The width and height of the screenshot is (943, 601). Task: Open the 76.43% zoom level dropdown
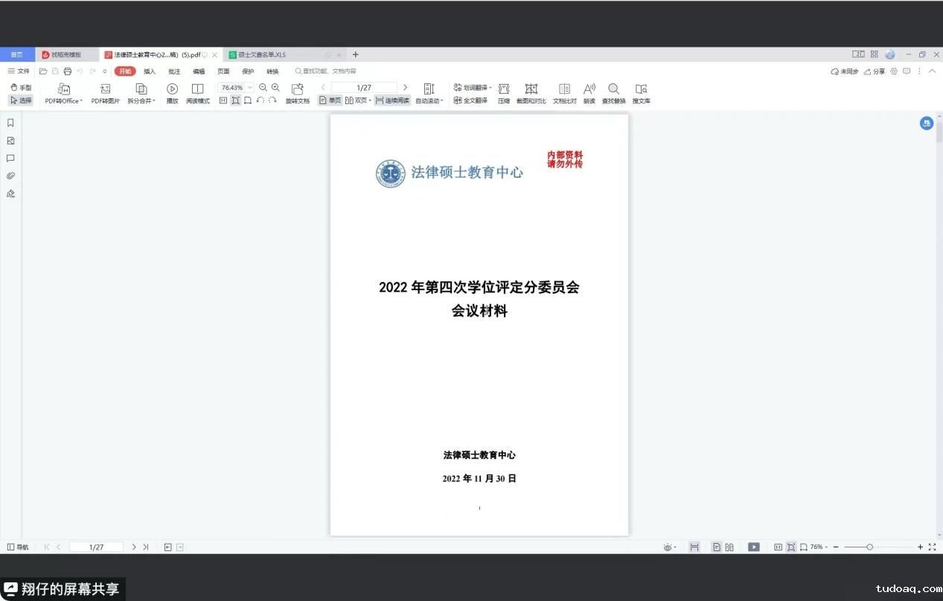pos(250,88)
